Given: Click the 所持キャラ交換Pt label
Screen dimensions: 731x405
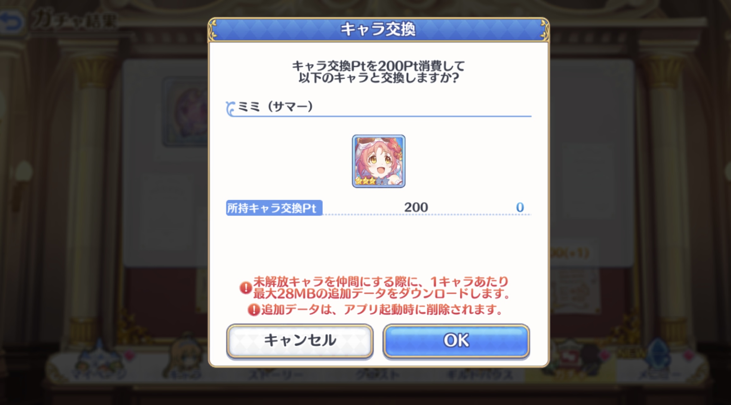Looking at the screenshot, I should tap(274, 208).
